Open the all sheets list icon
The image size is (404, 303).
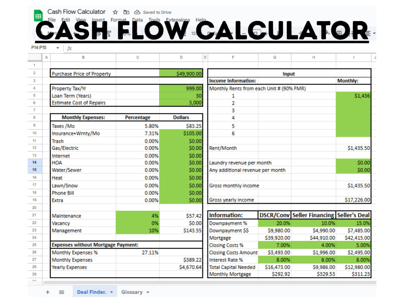pos(61,292)
